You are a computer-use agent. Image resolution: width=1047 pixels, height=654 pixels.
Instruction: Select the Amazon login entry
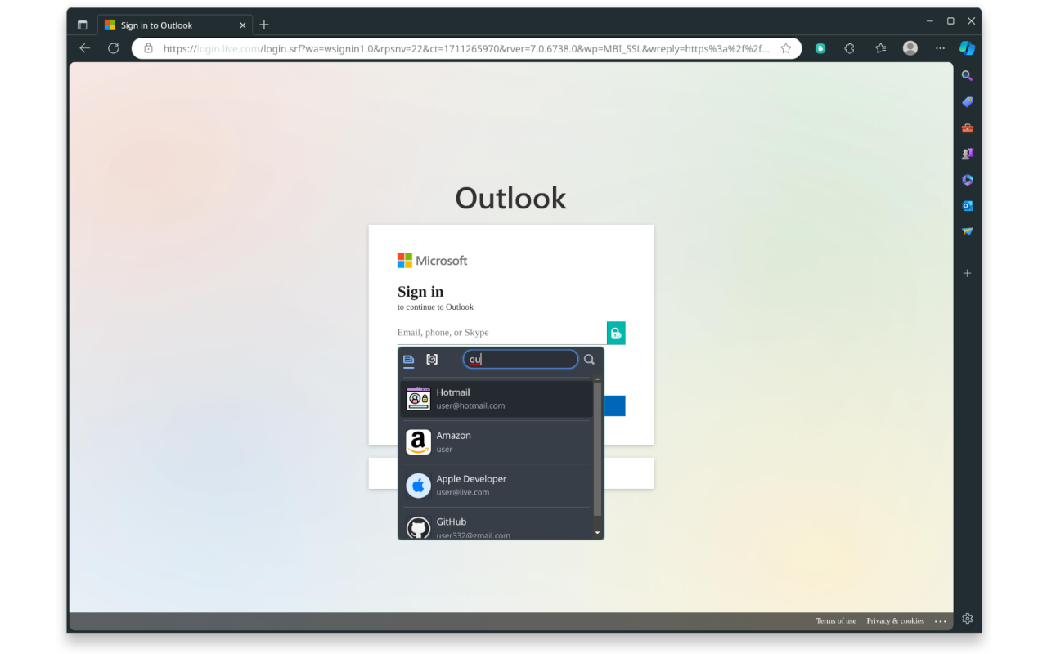point(497,442)
